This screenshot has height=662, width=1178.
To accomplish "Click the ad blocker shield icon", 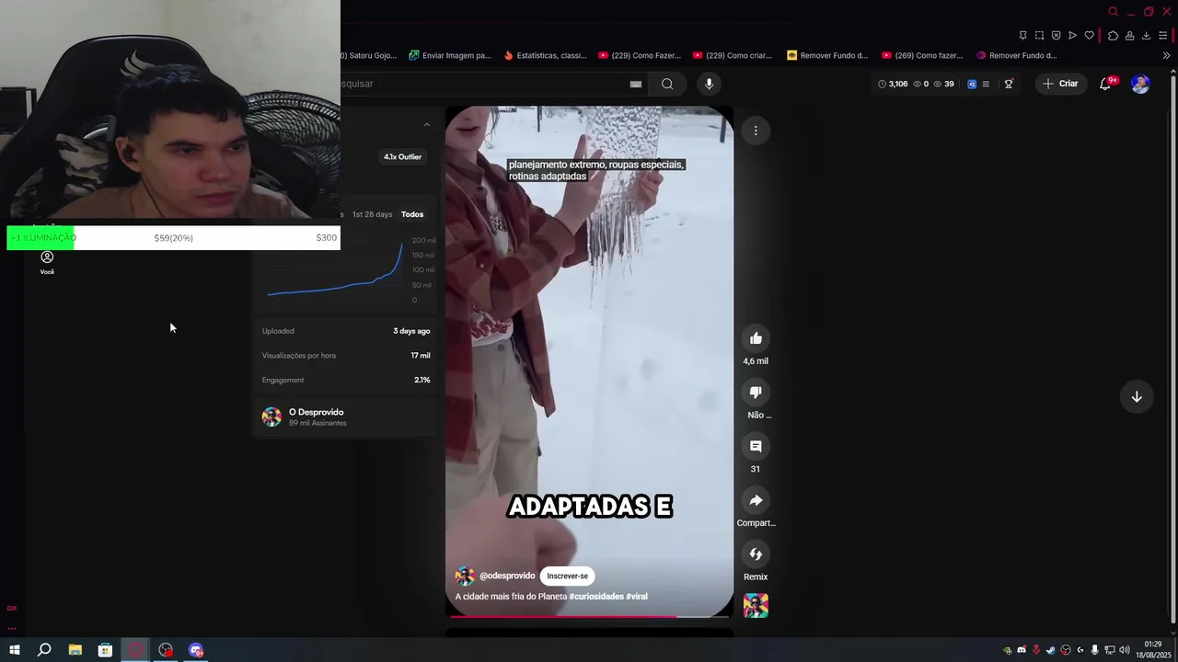I will pos(1056,35).
